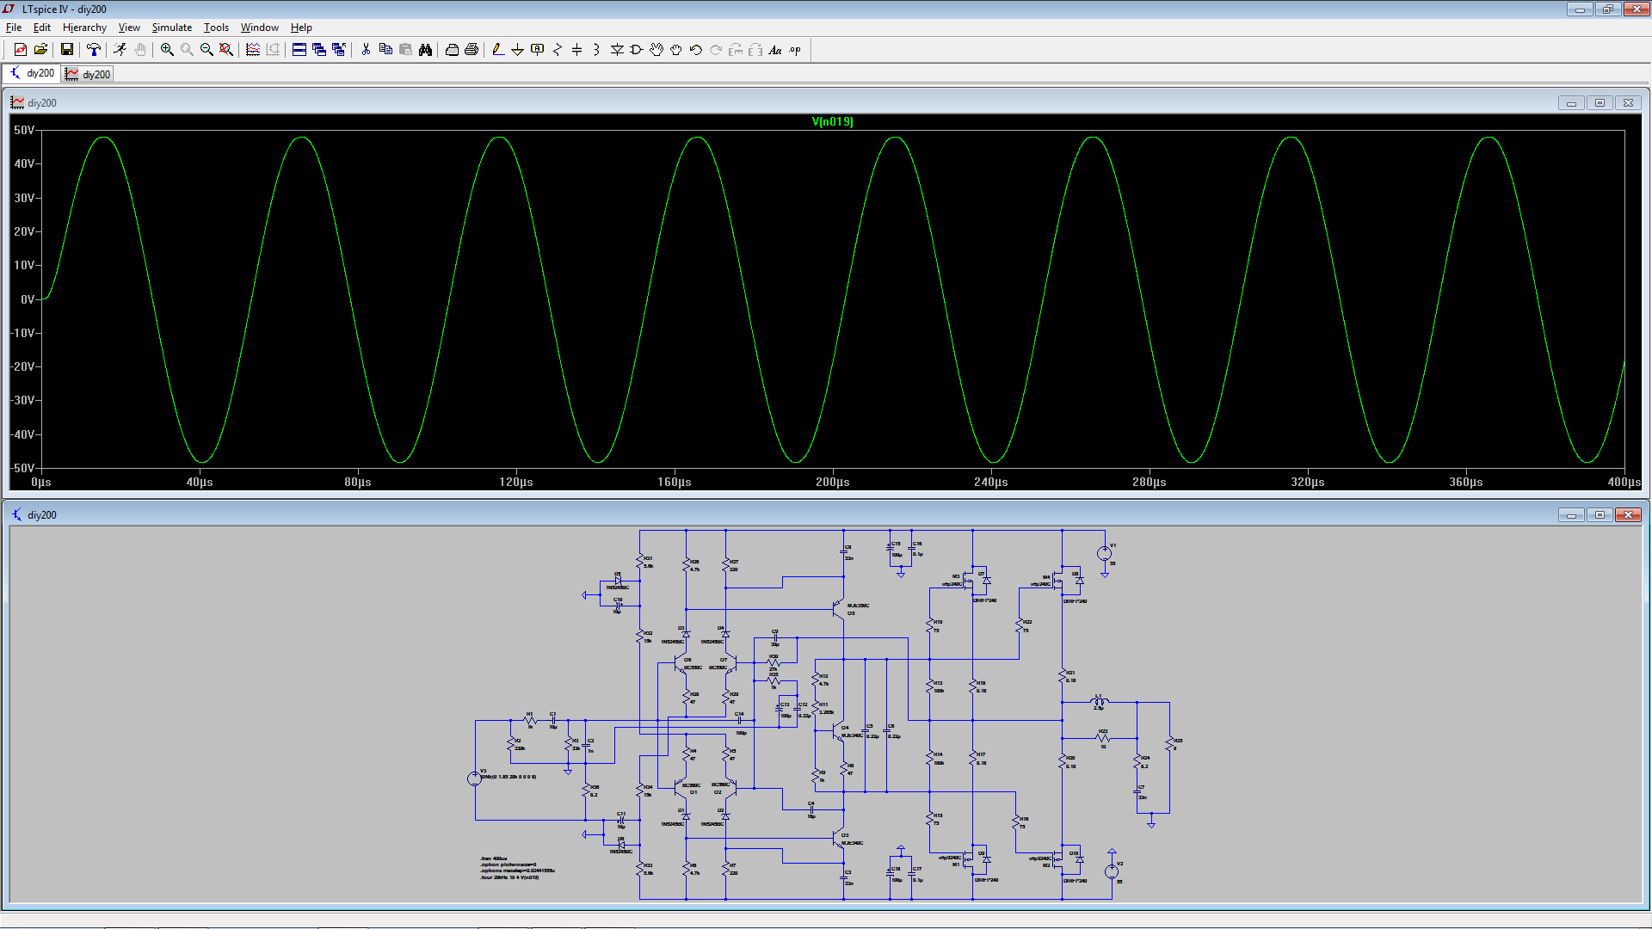Switch to the diy200 schematic tab

[x=32, y=74]
